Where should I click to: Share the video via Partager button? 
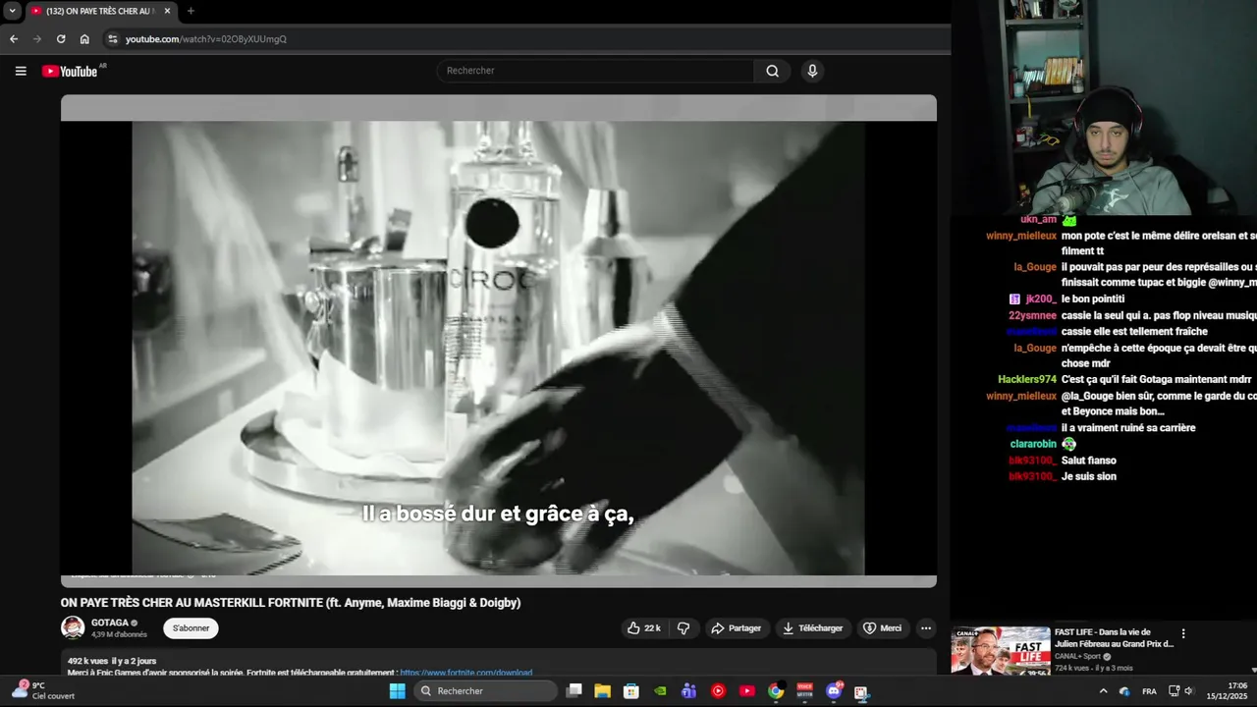737,628
